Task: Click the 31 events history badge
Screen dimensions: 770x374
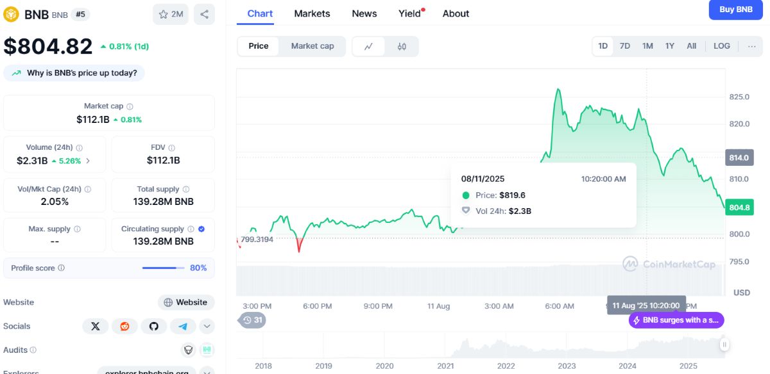Action: [x=252, y=320]
